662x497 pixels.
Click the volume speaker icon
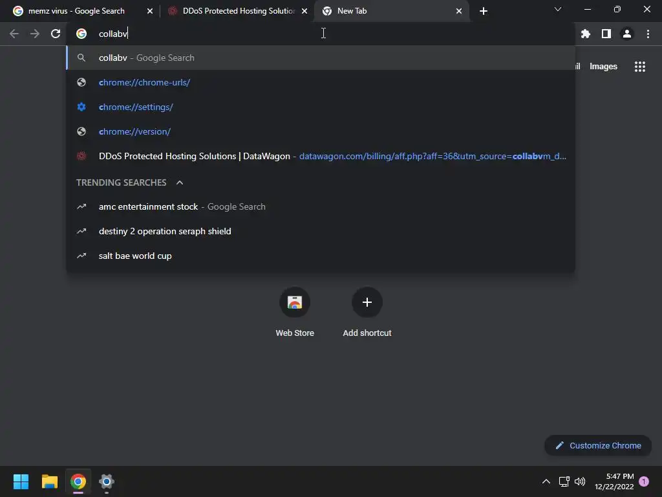580,481
